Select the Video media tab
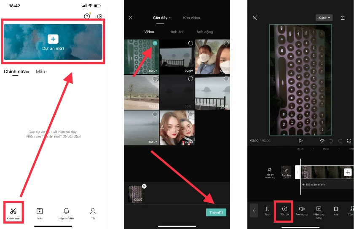 (149, 32)
